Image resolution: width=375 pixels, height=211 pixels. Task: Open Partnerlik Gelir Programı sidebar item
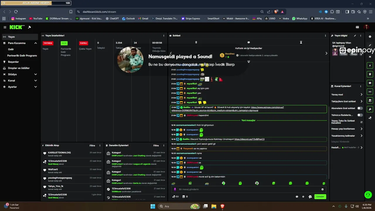coord(22,55)
